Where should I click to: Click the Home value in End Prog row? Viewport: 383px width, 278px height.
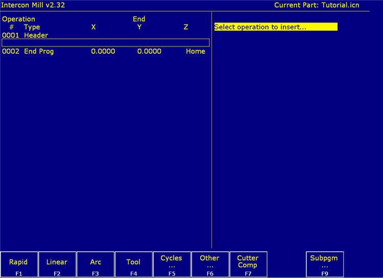195,51
